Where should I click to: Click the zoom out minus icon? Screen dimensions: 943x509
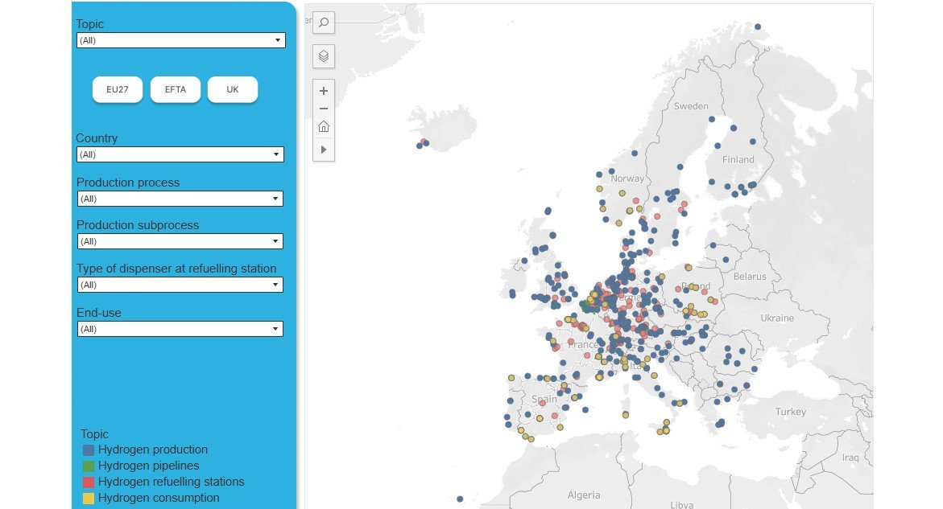click(323, 108)
